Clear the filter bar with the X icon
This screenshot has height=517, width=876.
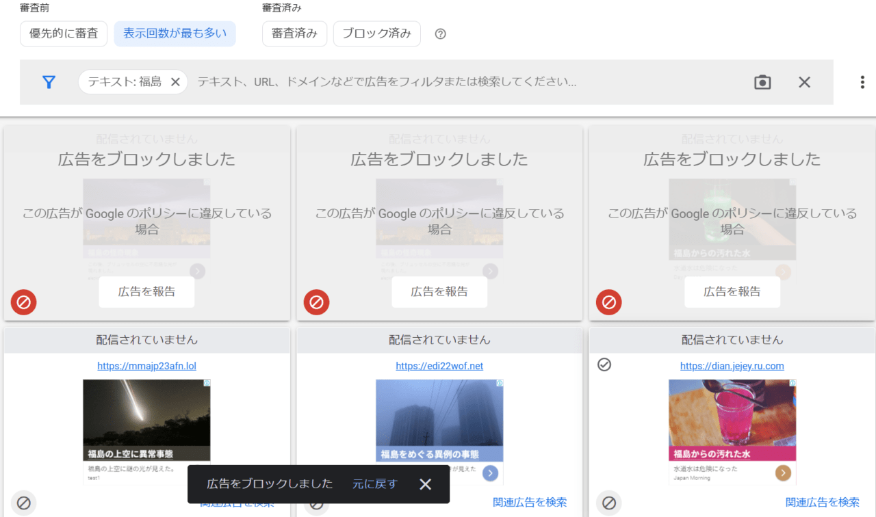(x=804, y=82)
